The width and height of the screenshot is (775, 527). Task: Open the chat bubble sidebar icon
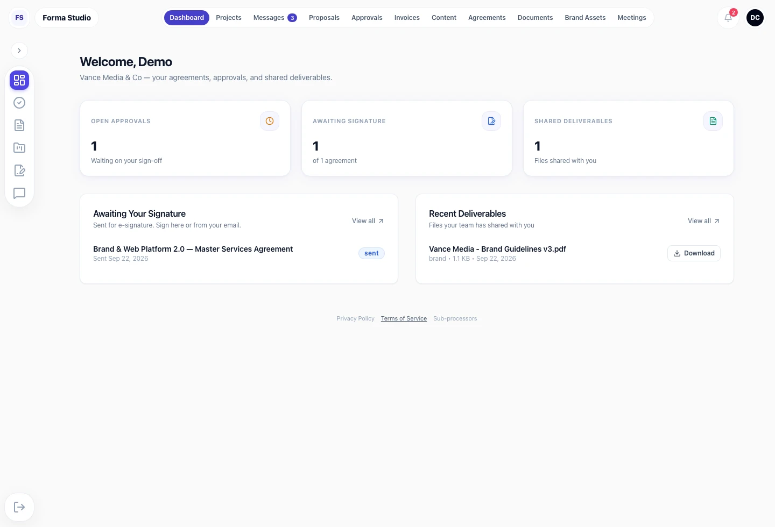19,193
